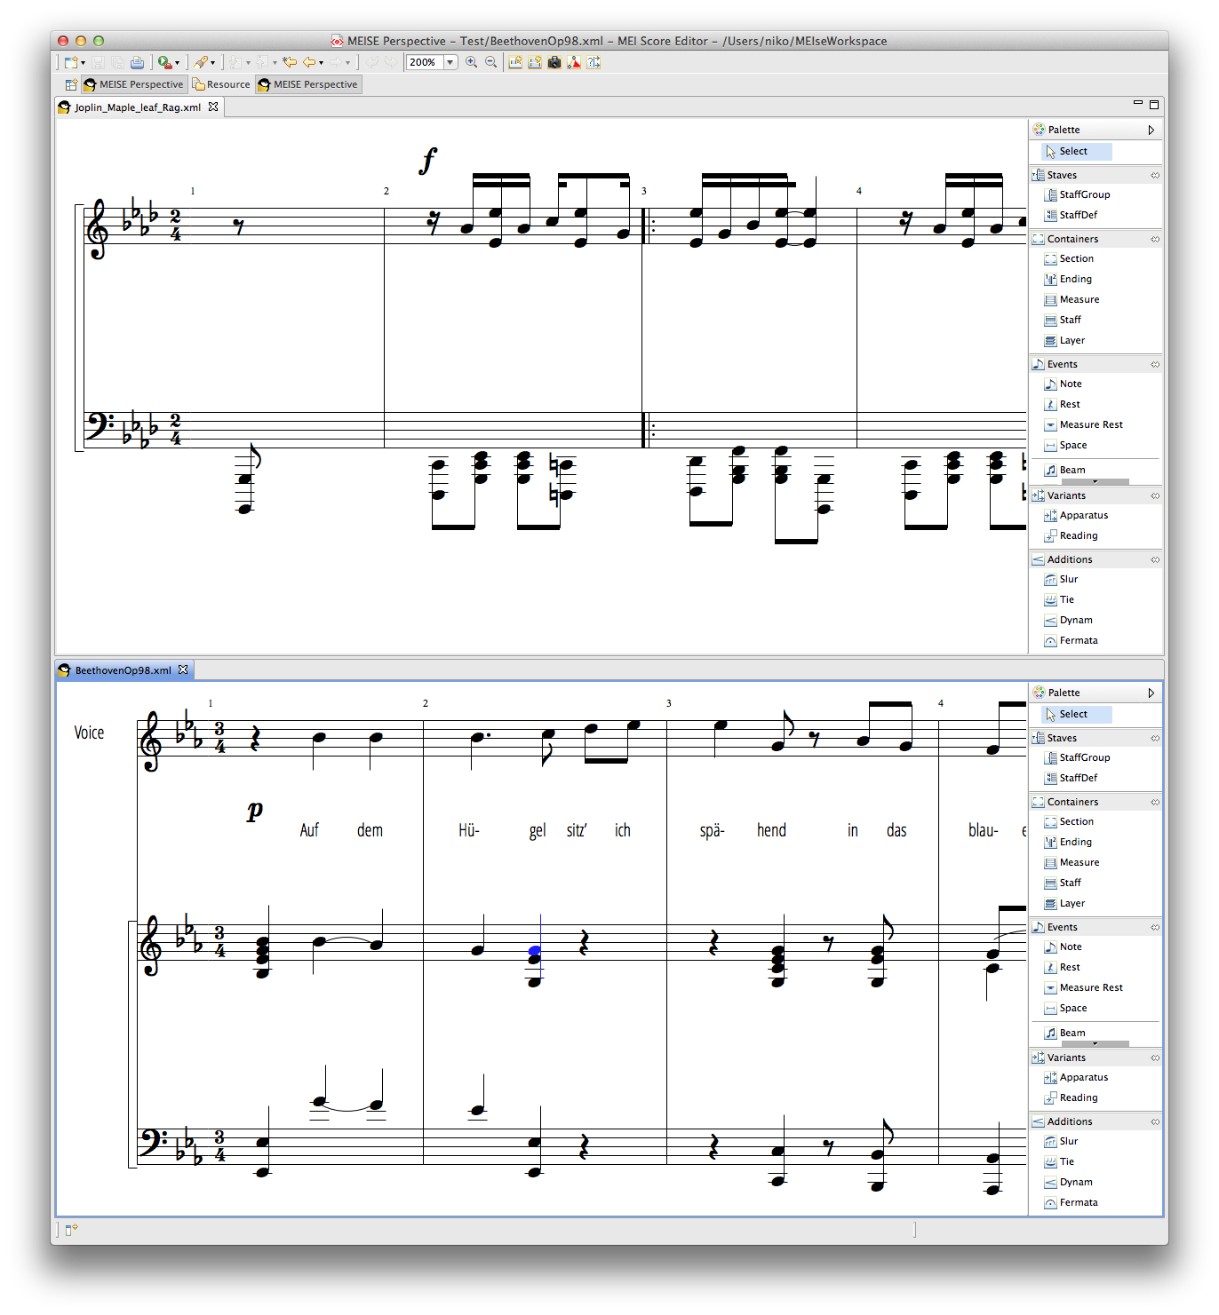Expand the upper Palette arrow
The width and height of the screenshot is (1219, 1315).
coord(1151,130)
